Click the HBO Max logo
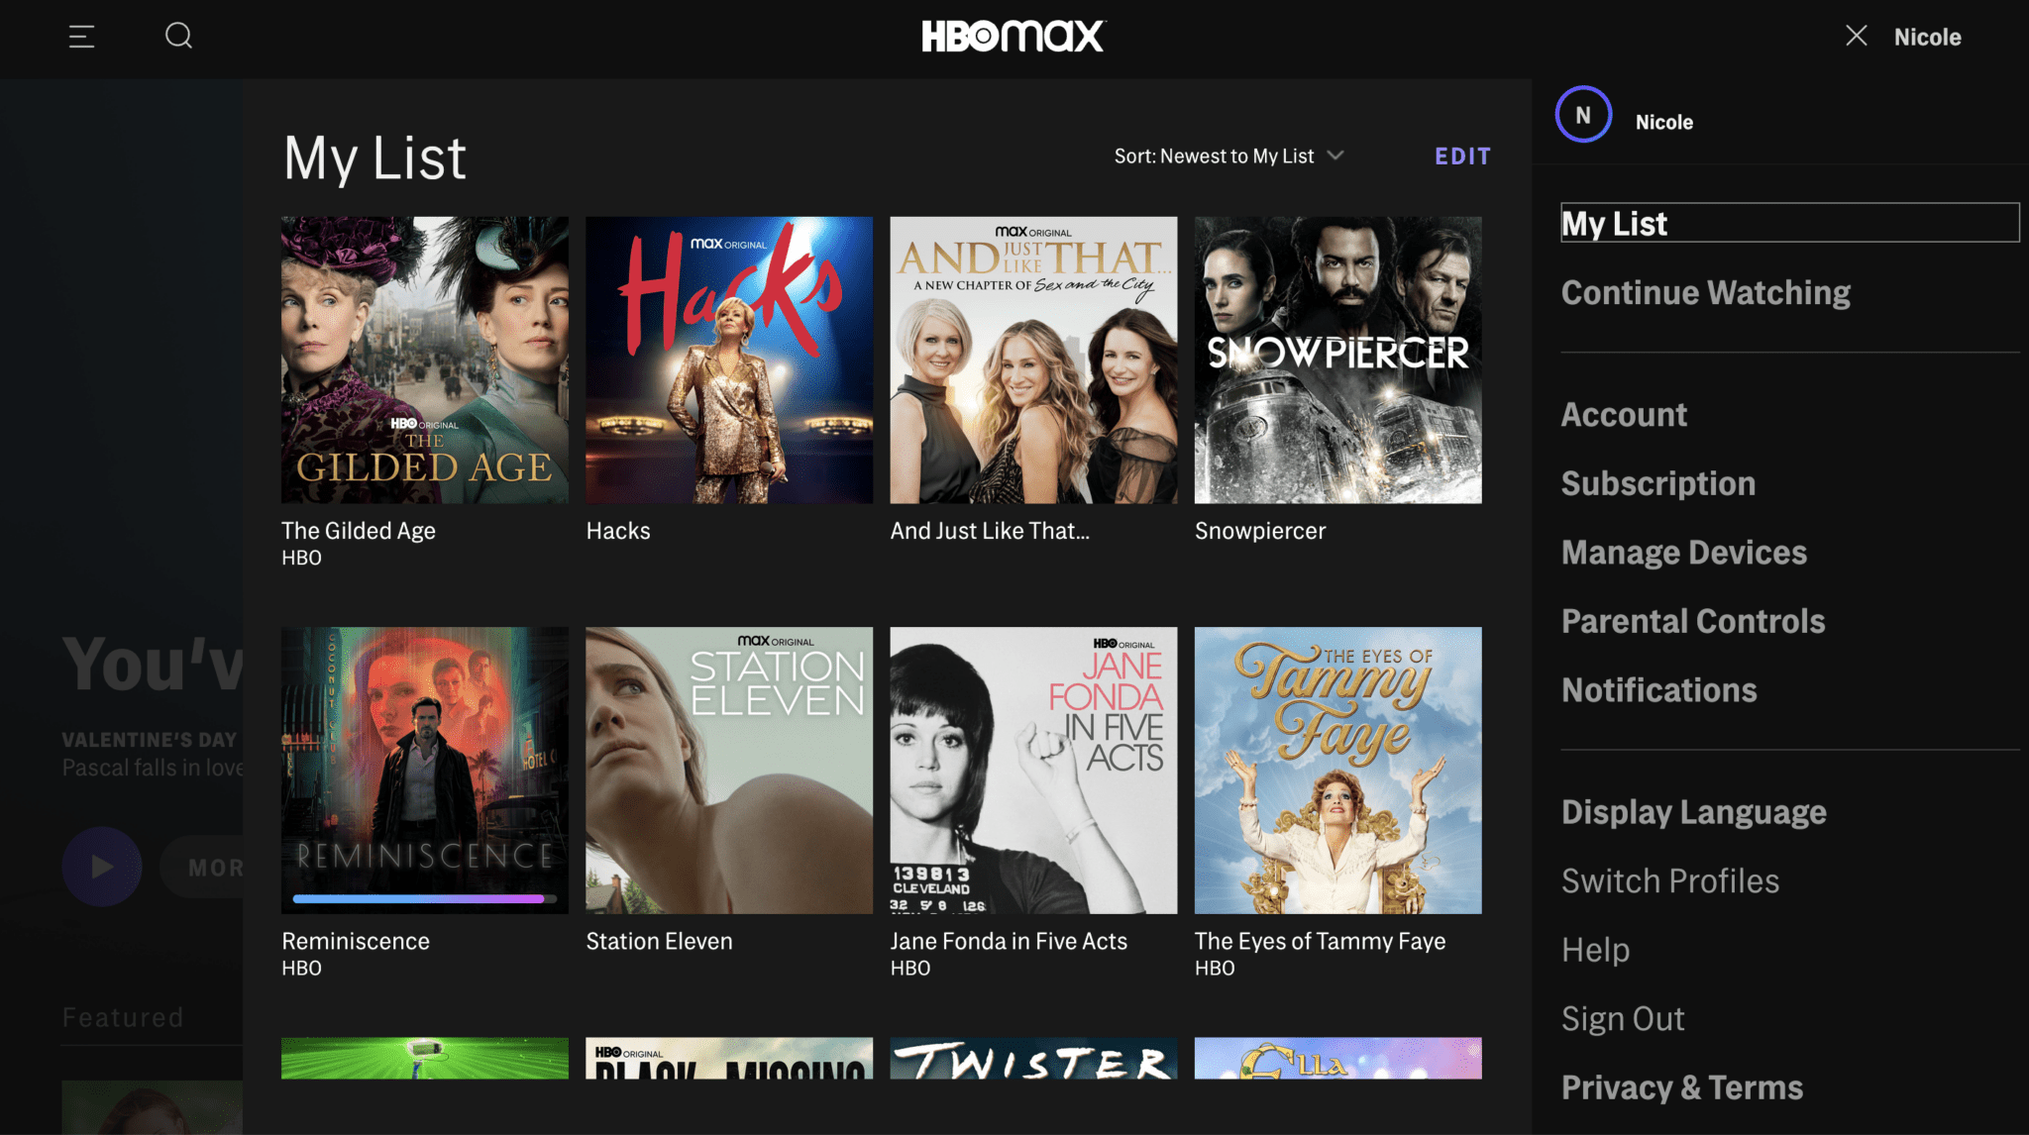 pyautogui.click(x=1014, y=37)
